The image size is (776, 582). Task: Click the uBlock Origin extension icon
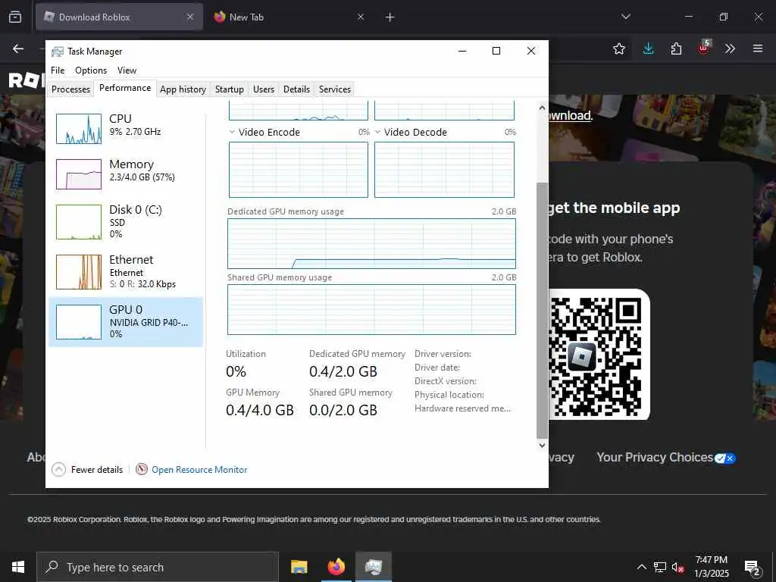[x=703, y=48]
